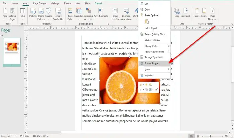The width and height of the screenshot is (234, 138).
Task: Choose Save as Picture option
Action: point(154,40)
